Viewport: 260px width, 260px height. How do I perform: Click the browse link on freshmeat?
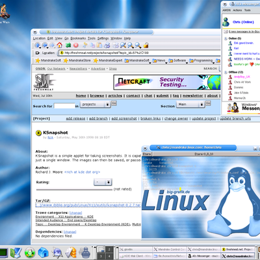97,96
